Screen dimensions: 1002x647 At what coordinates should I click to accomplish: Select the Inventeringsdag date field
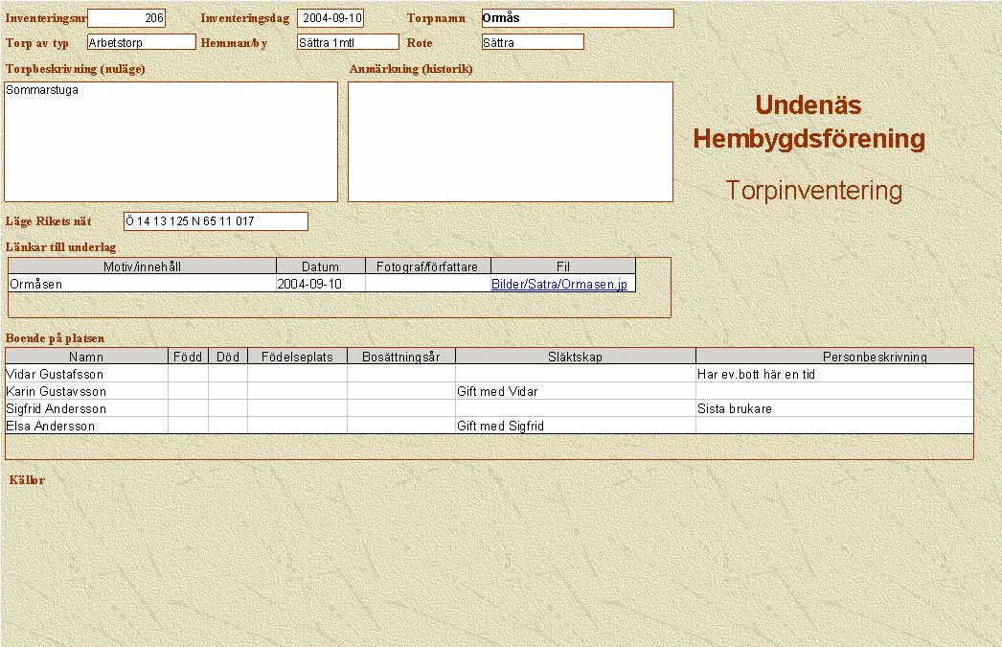330,18
